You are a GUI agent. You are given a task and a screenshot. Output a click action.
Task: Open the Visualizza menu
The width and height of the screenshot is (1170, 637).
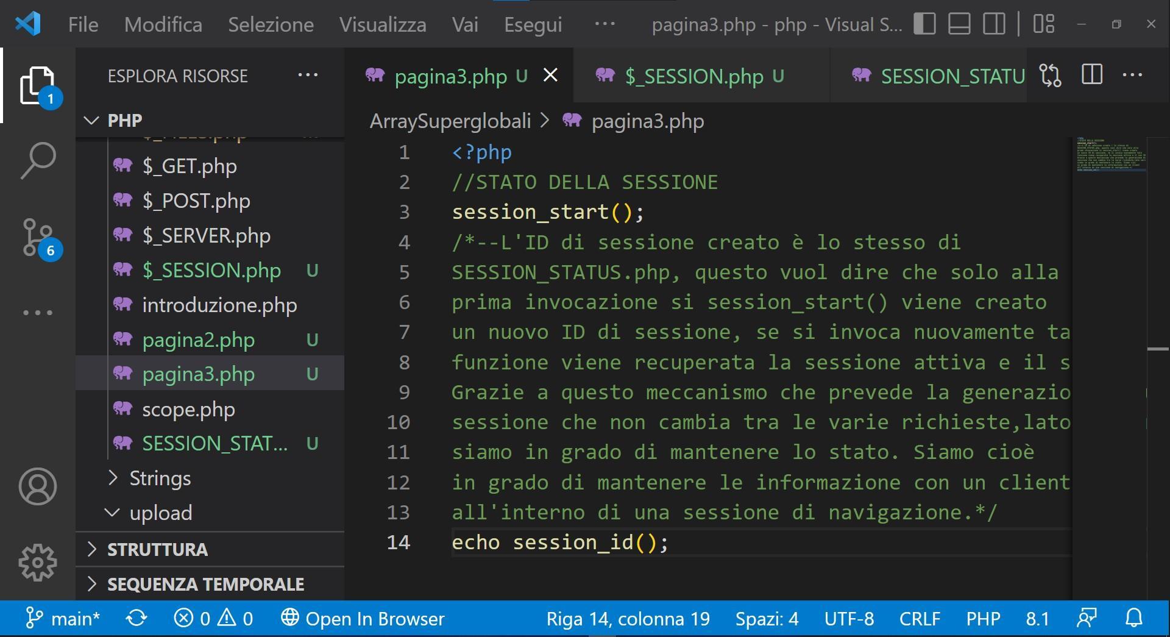pyautogui.click(x=383, y=24)
